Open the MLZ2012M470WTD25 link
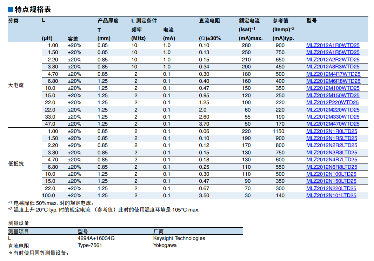Image resolution: width=374 pixels, height=261 pixels. (x=333, y=124)
